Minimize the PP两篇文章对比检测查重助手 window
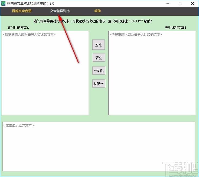199x177 pixels. [x=168, y=4]
